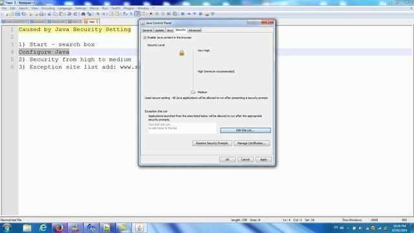Click the Print icon in Notepad++ toolbar

pos(41,14)
